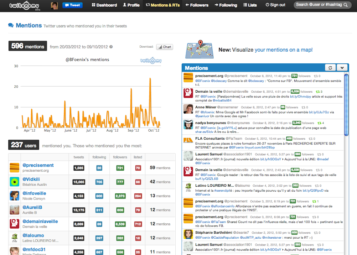Click the magnifier search icon
Image resolution: width=357 pixels, height=255 pixels.
point(345,5)
